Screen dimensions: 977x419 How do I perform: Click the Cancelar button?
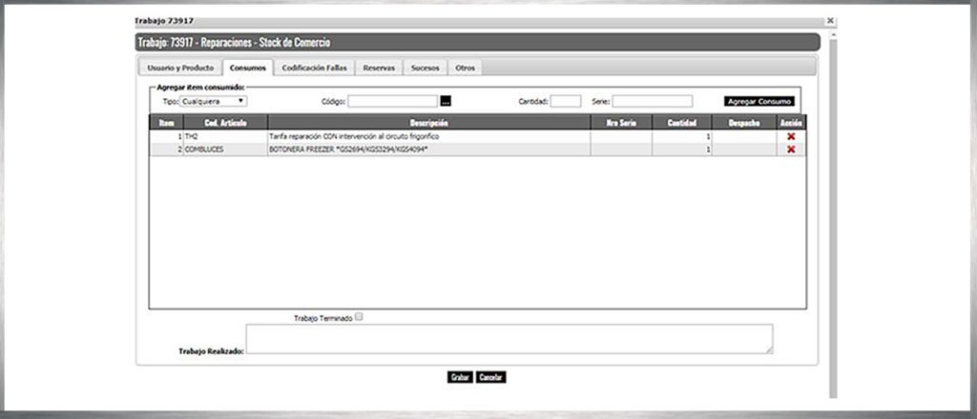pyautogui.click(x=490, y=377)
